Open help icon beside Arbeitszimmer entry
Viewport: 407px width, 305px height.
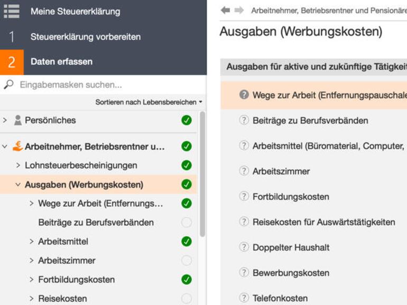tap(244, 171)
